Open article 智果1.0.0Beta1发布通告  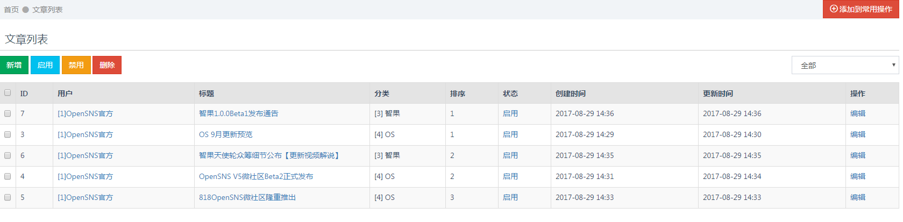(x=239, y=113)
